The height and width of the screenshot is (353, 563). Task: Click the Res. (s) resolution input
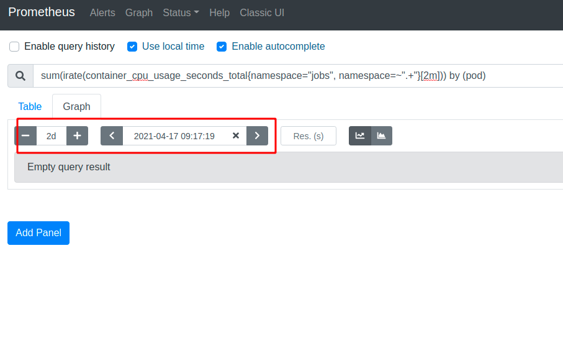pyautogui.click(x=309, y=136)
